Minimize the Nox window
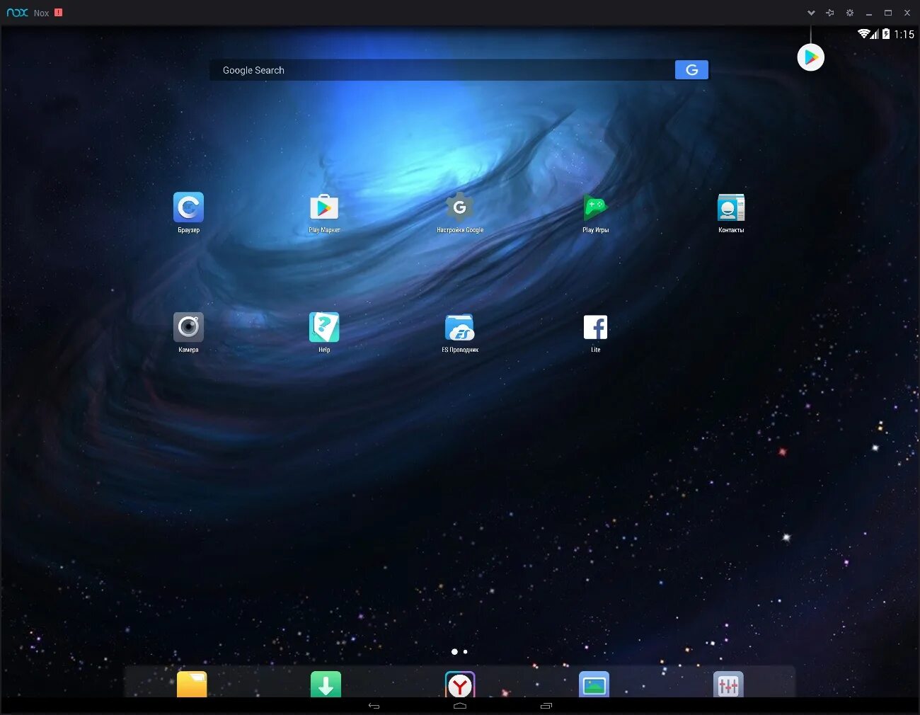This screenshot has height=715, width=920. click(x=868, y=13)
